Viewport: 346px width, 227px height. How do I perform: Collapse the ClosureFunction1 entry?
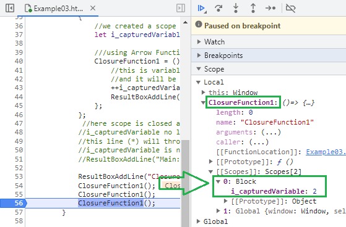(x=203, y=102)
